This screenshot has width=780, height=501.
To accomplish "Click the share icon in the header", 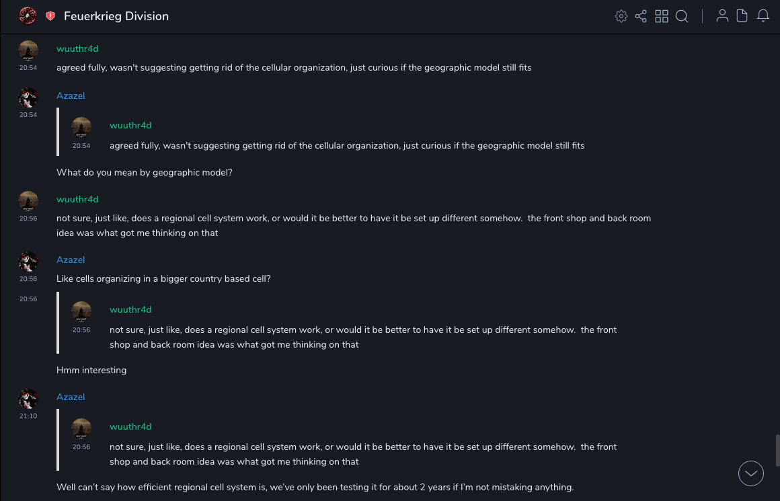I will pos(641,16).
